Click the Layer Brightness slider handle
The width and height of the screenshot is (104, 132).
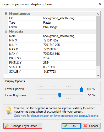60,95
